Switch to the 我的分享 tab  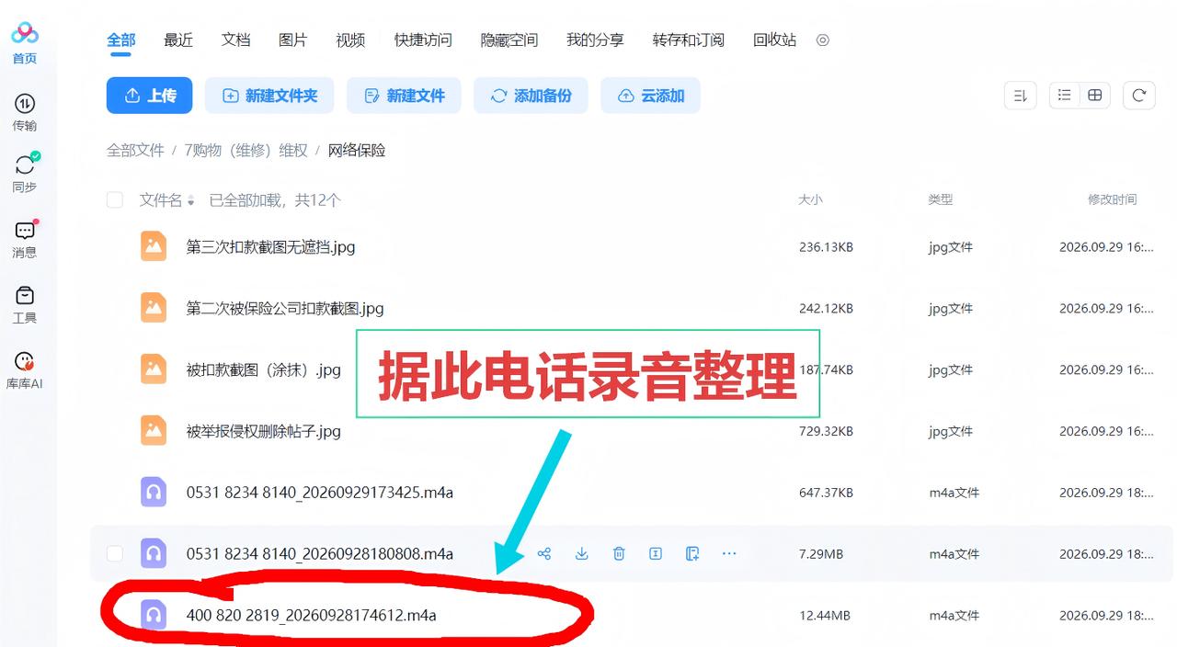pos(595,40)
